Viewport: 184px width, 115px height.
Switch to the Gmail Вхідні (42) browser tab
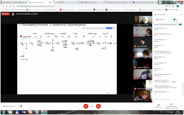[x=14, y=2]
